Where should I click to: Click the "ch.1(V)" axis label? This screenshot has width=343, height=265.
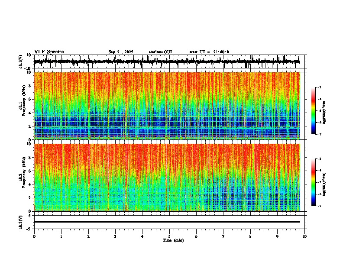(21, 61)
